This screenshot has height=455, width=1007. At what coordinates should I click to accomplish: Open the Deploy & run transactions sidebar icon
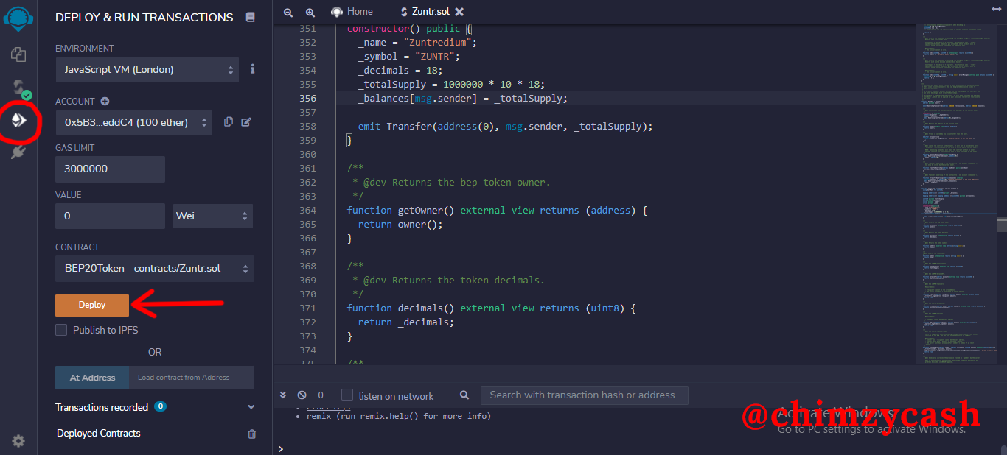pyautogui.click(x=19, y=119)
